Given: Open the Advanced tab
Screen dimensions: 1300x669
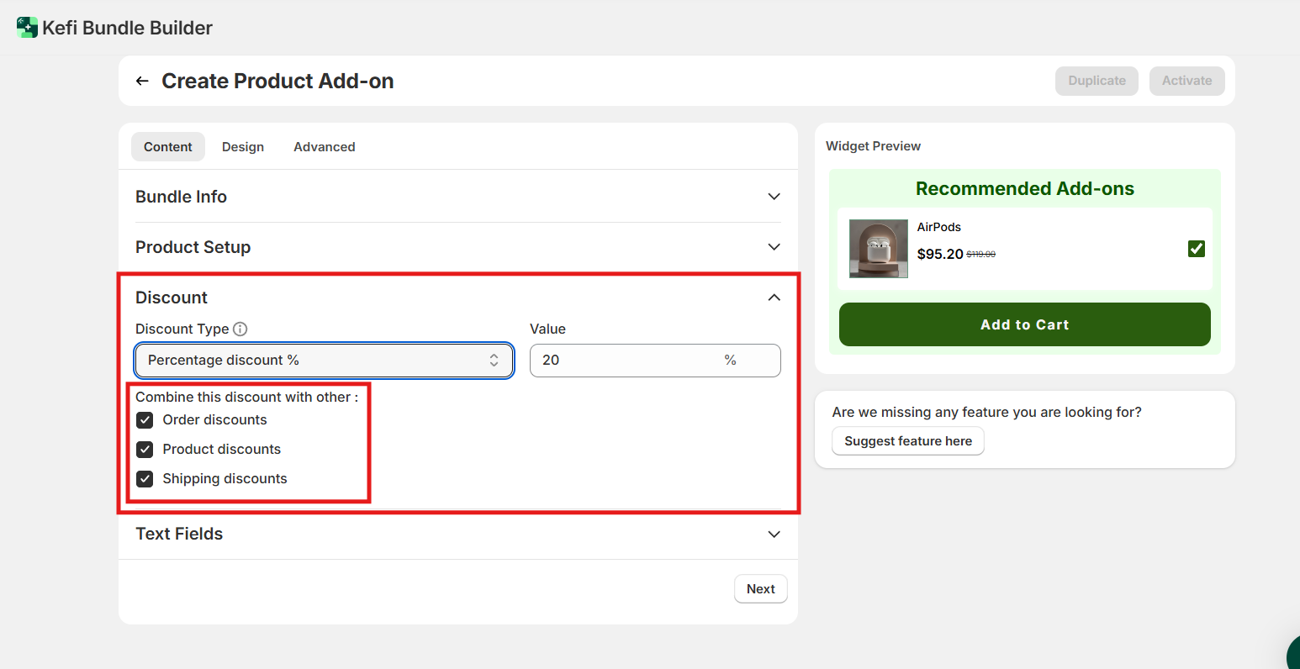Looking at the screenshot, I should 324,147.
